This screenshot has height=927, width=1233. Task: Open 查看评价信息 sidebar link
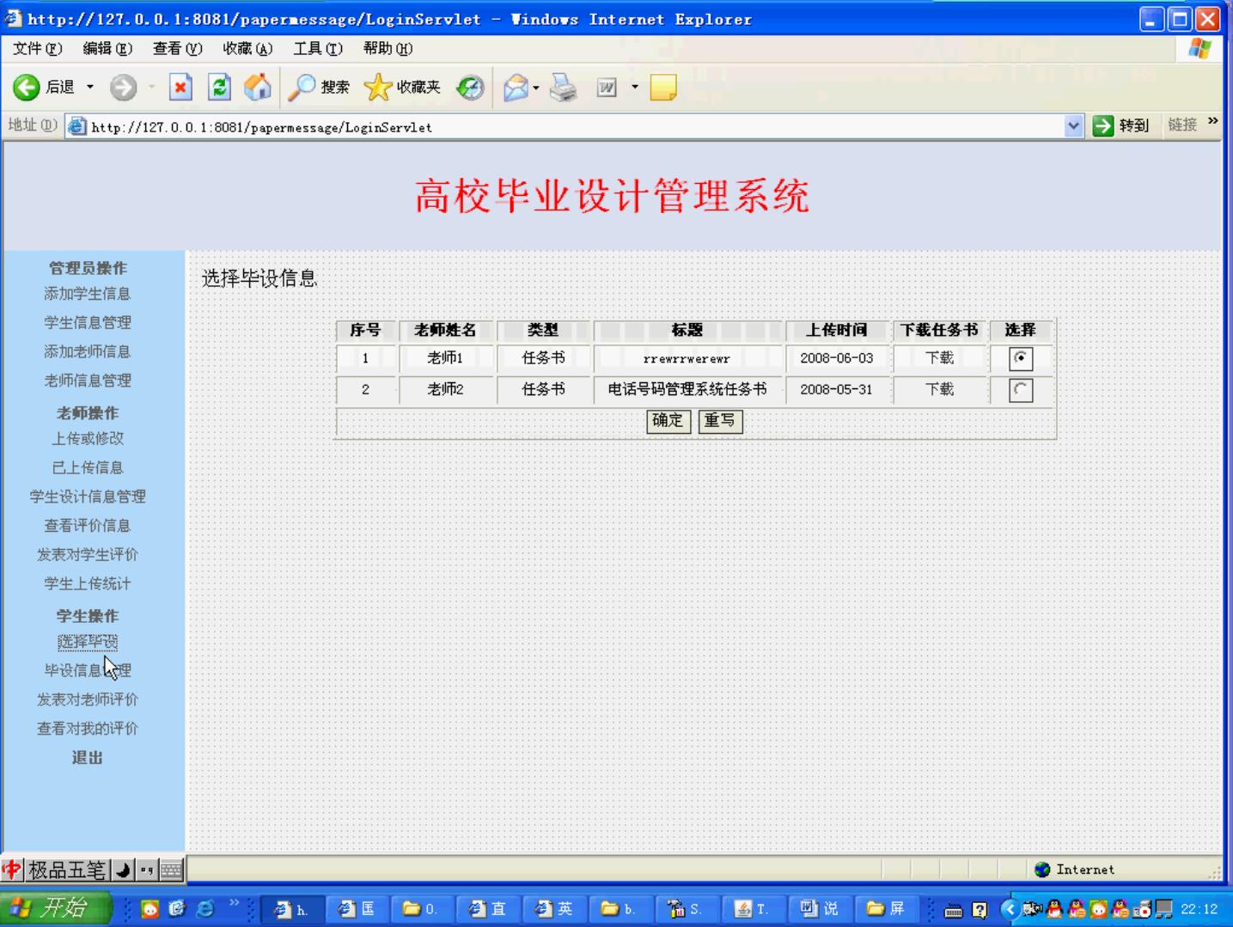(x=88, y=526)
